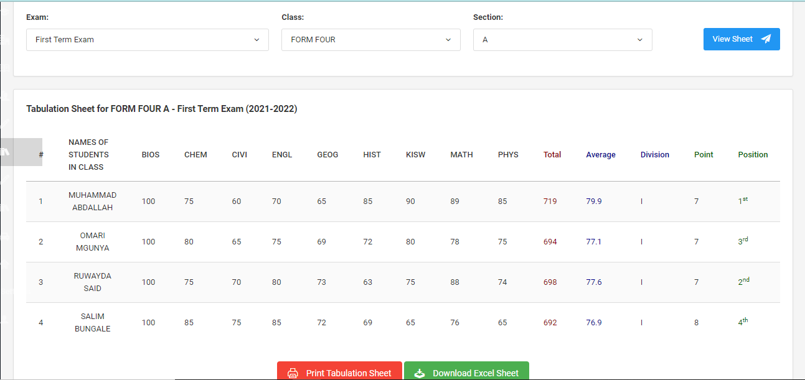This screenshot has height=380, width=805.
Task: Click the Print Tabulation Sheet button
Action: (339, 373)
